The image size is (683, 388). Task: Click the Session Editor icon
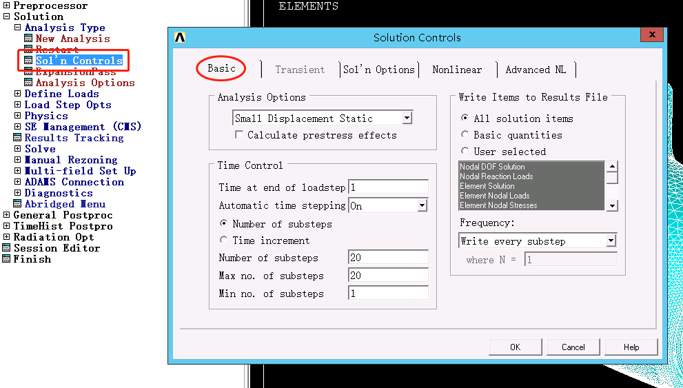(6, 248)
